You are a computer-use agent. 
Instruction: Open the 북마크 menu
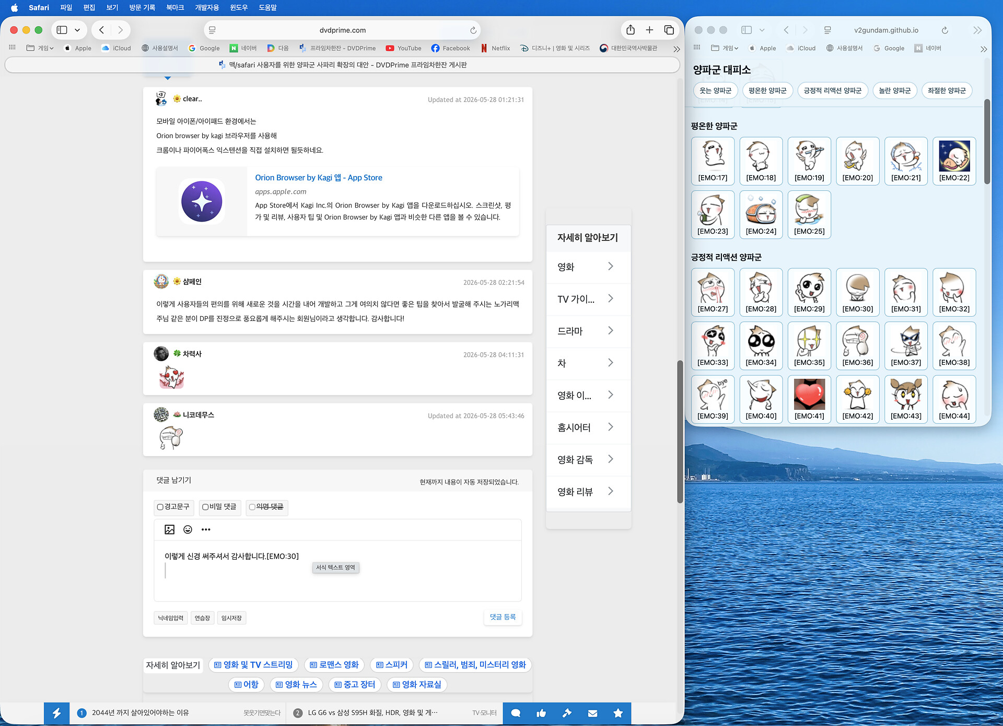click(175, 7)
